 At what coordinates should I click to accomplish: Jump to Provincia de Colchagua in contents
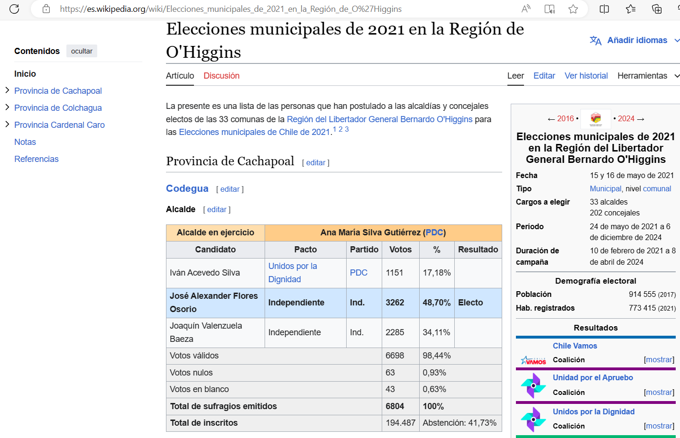(x=58, y=108)
